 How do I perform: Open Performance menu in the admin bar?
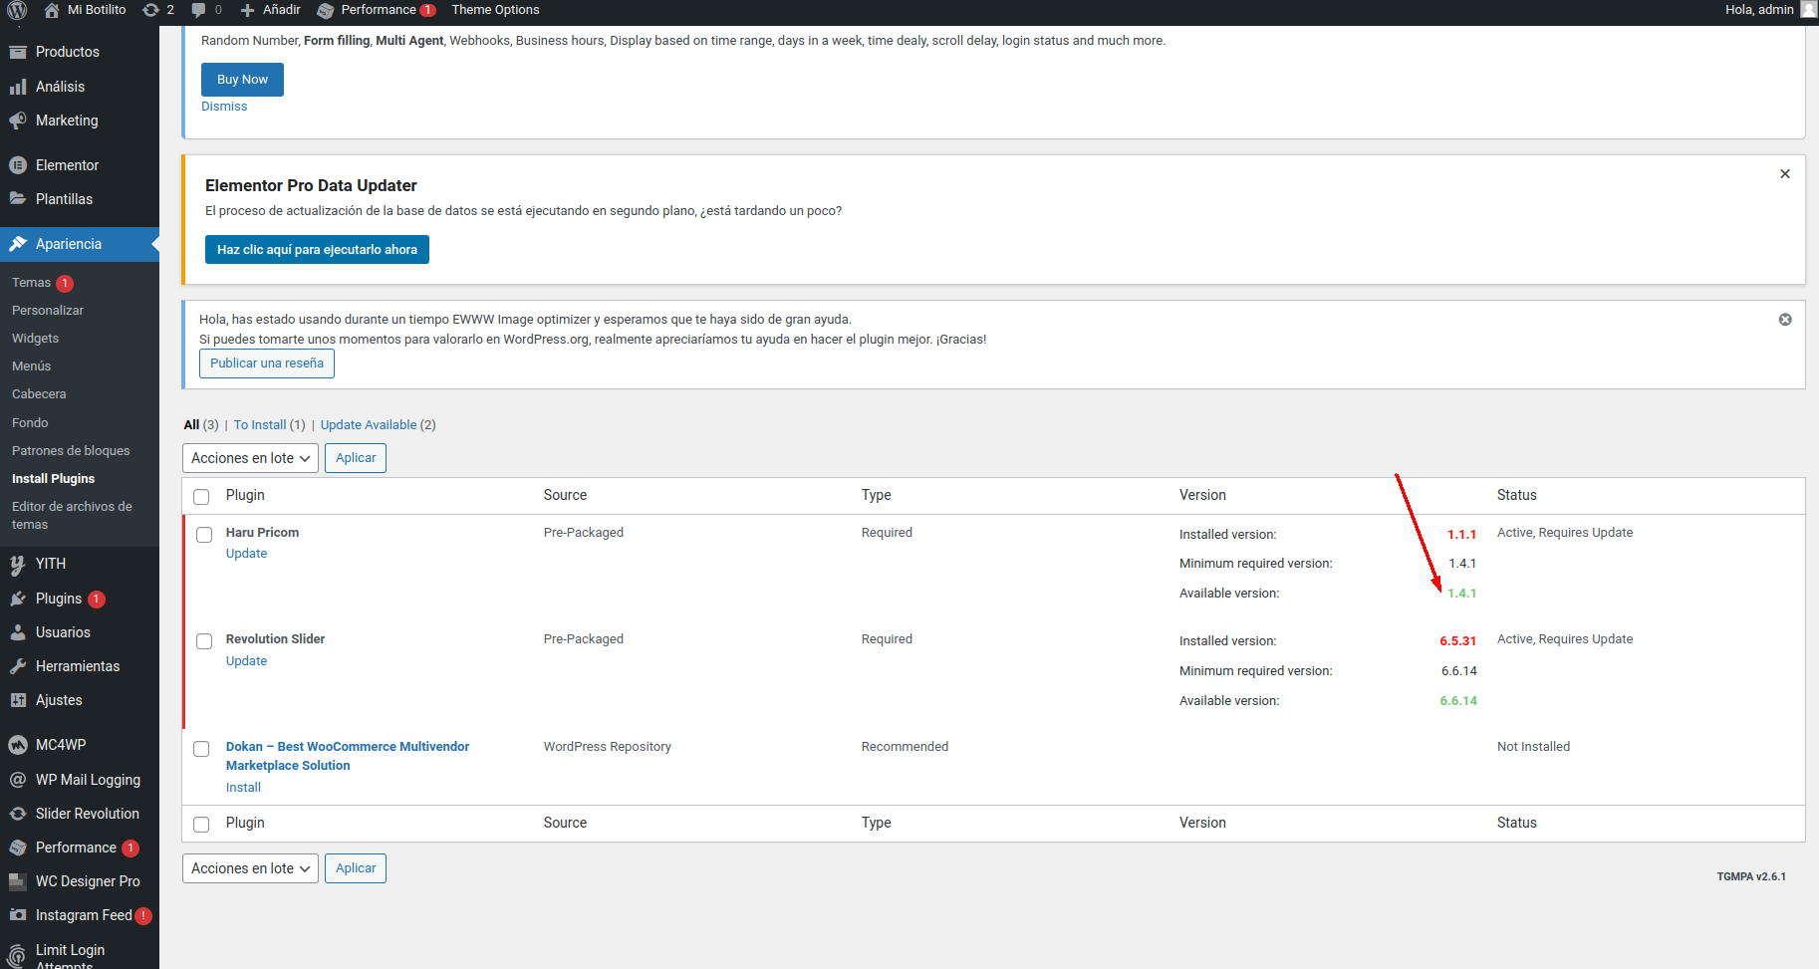coord(377,10)
